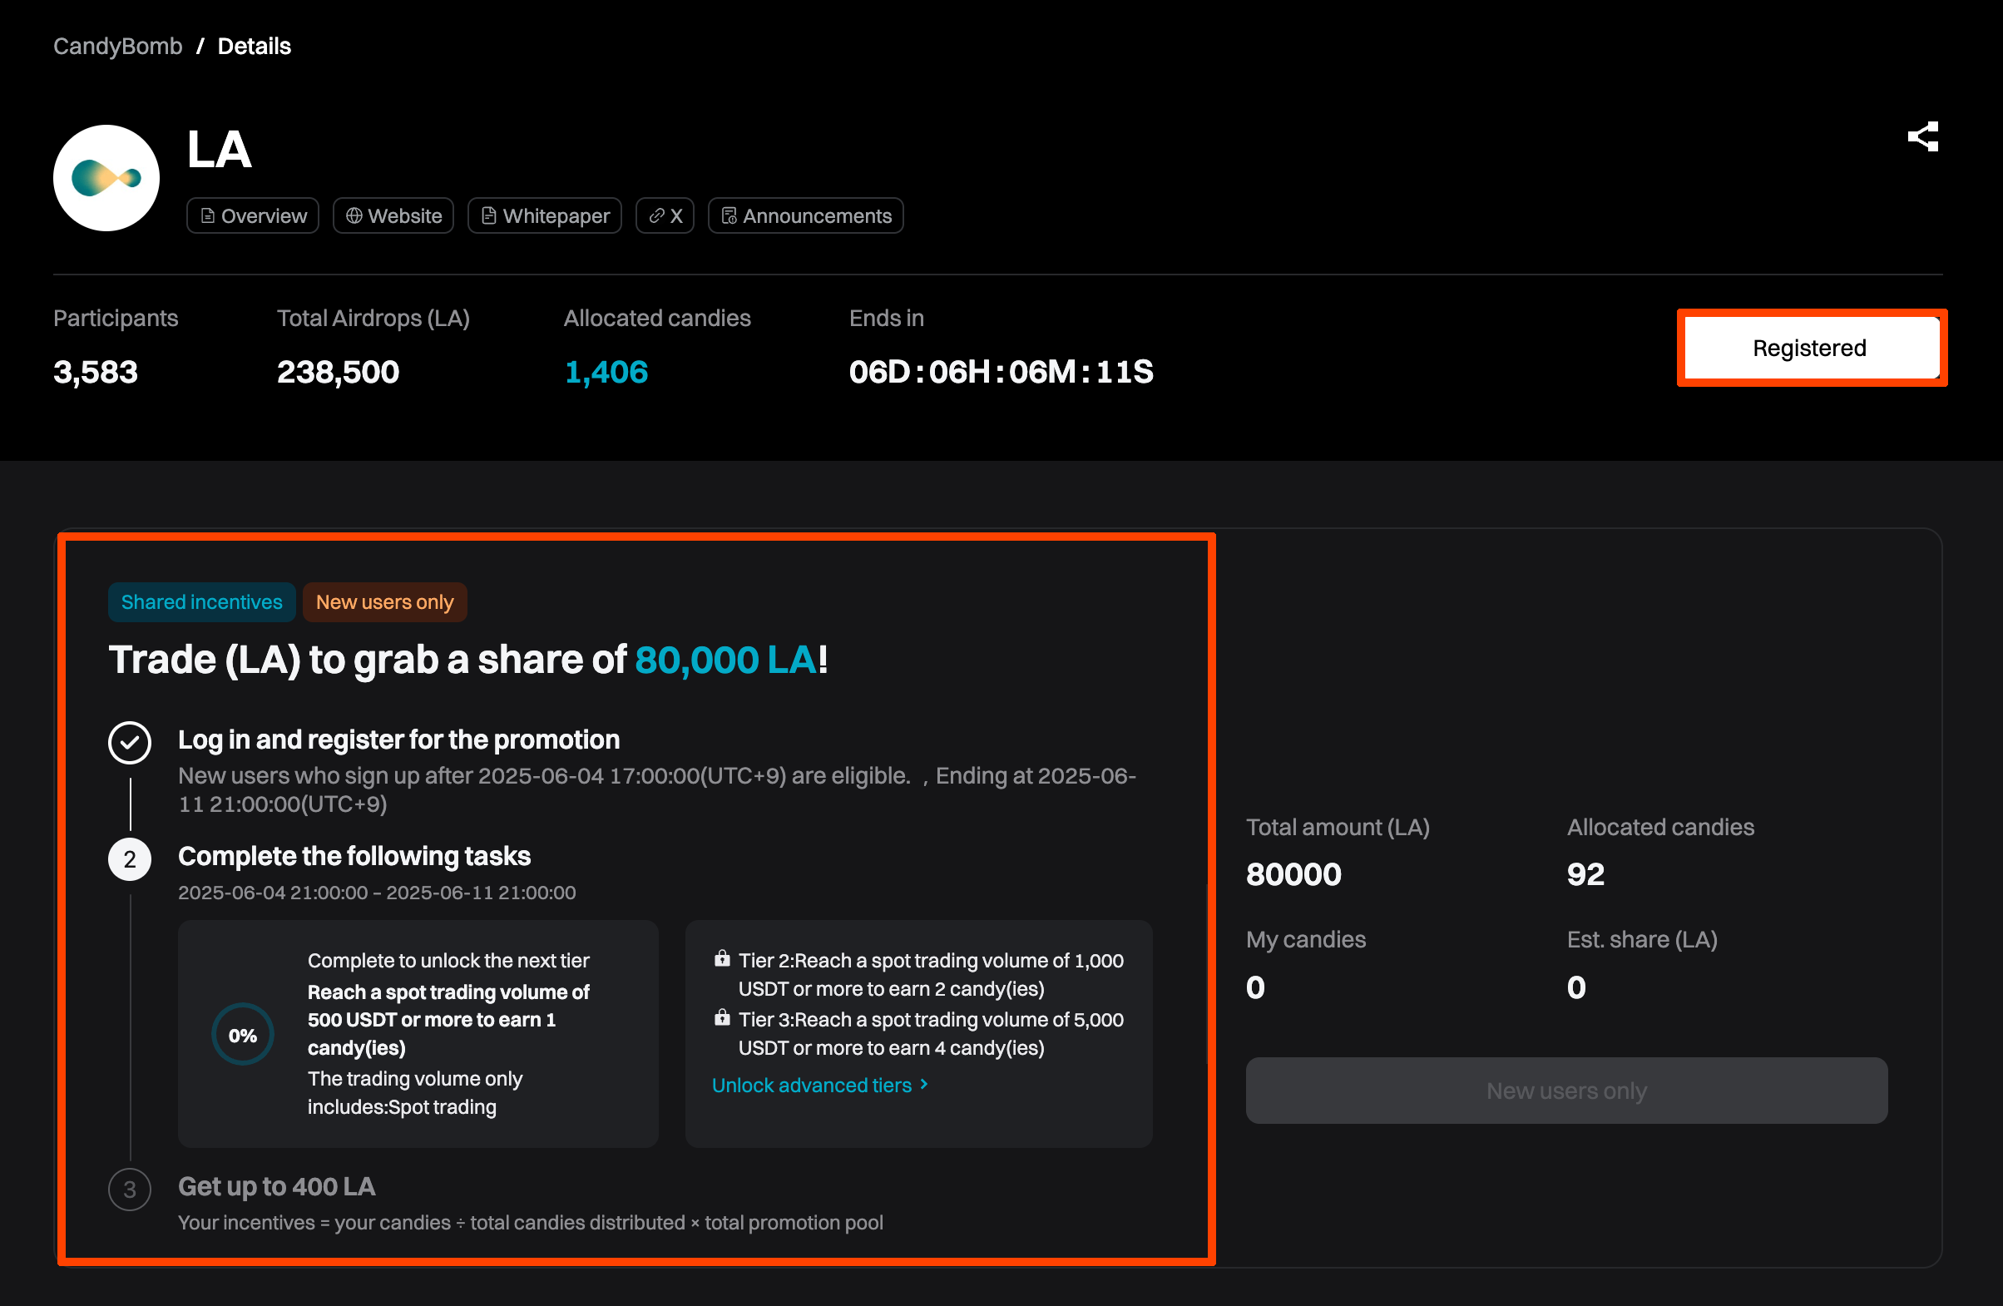This screenshot has height=1306, width=2003.
Task: Click the 0% progress ring
Action: [242, 1035]
